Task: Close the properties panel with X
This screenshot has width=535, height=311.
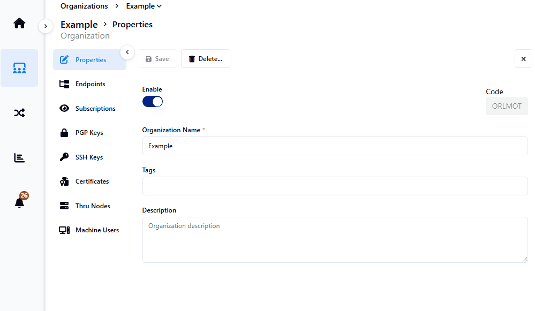Action: [x=523, y=59]
